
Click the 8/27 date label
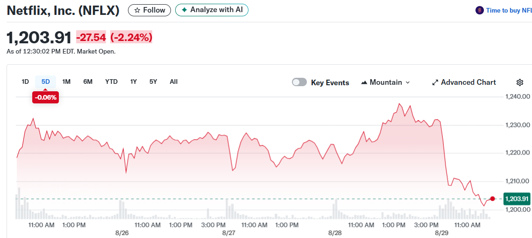229,233
